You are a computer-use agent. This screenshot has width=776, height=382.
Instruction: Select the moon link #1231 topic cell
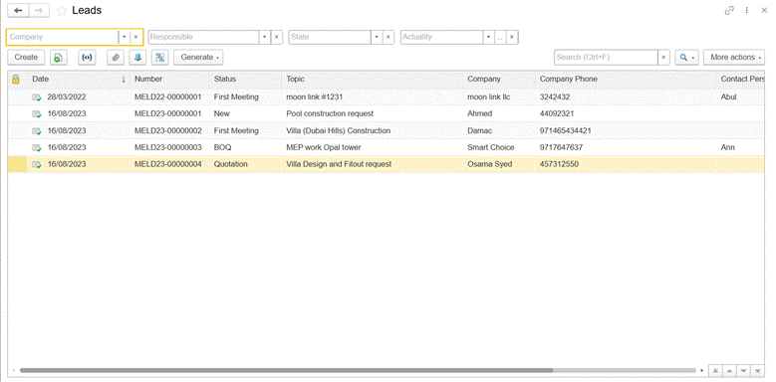314,97
